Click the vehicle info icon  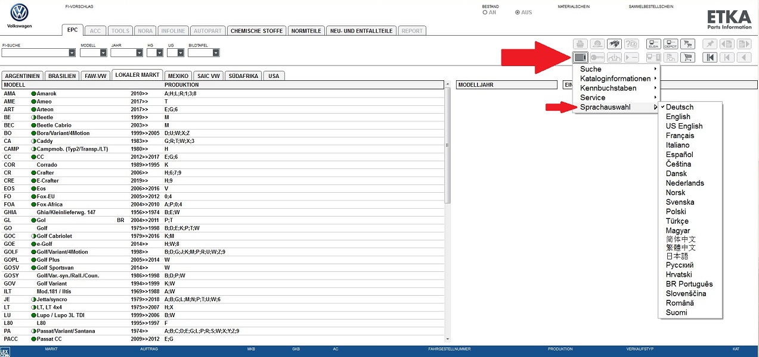click(x=614, y=57)
